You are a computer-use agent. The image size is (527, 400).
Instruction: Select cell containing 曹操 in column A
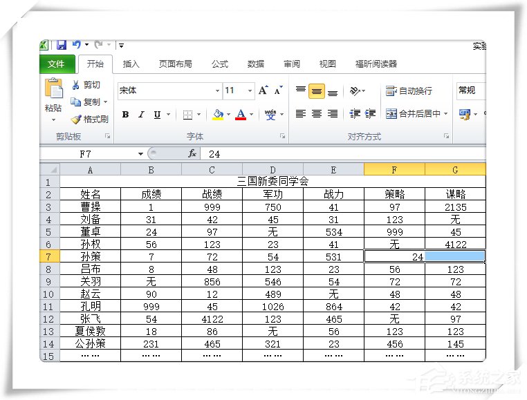point(90,207)
